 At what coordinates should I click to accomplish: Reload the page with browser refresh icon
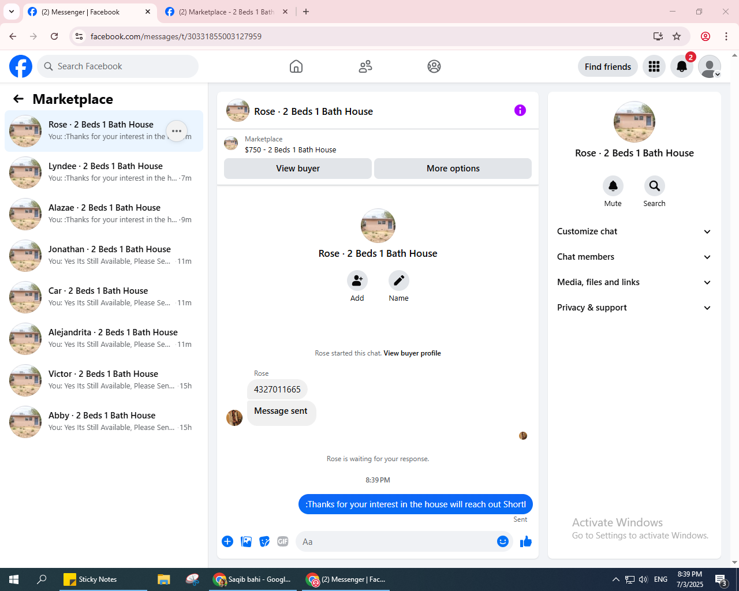point(54,36)
